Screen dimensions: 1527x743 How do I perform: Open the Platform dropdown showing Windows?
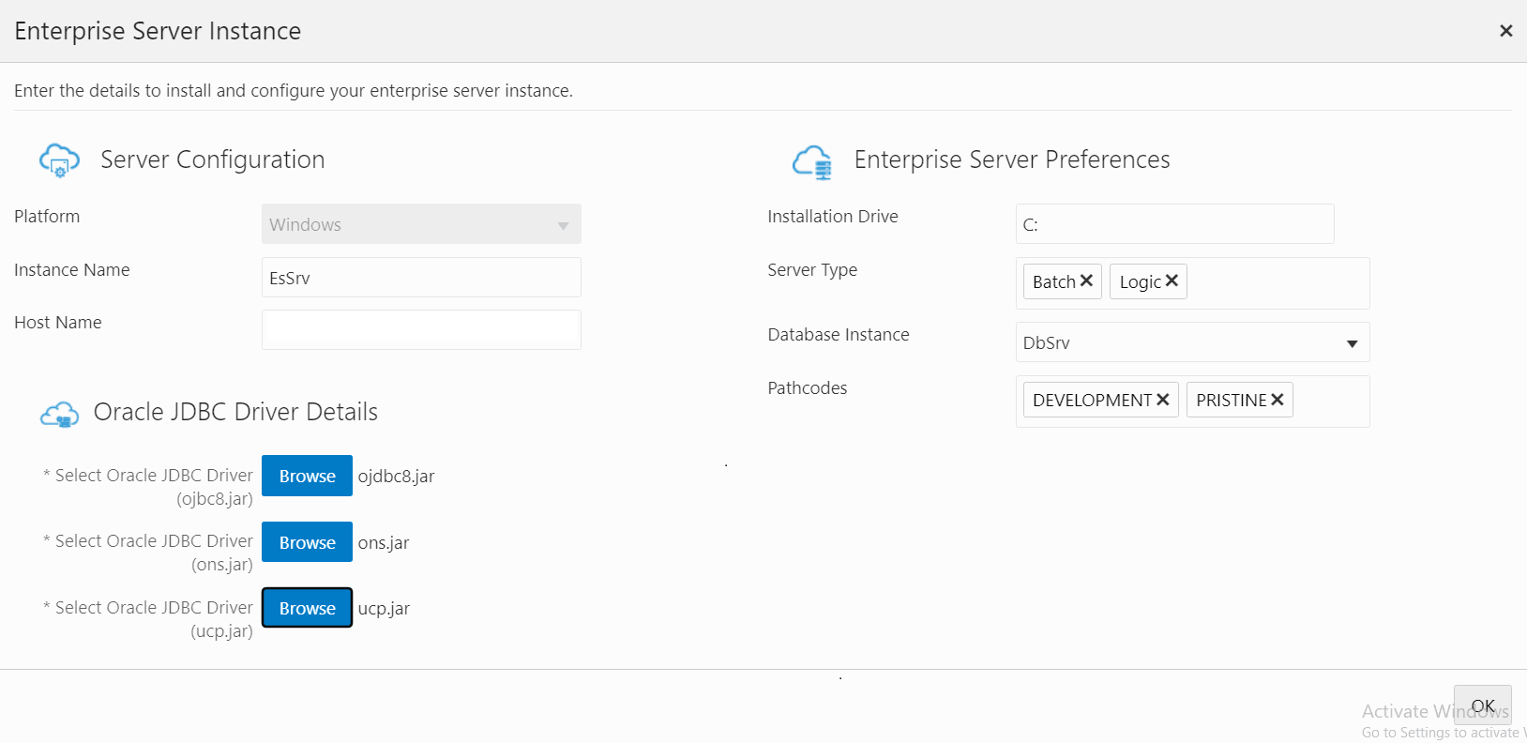click(x=421, y=224)
